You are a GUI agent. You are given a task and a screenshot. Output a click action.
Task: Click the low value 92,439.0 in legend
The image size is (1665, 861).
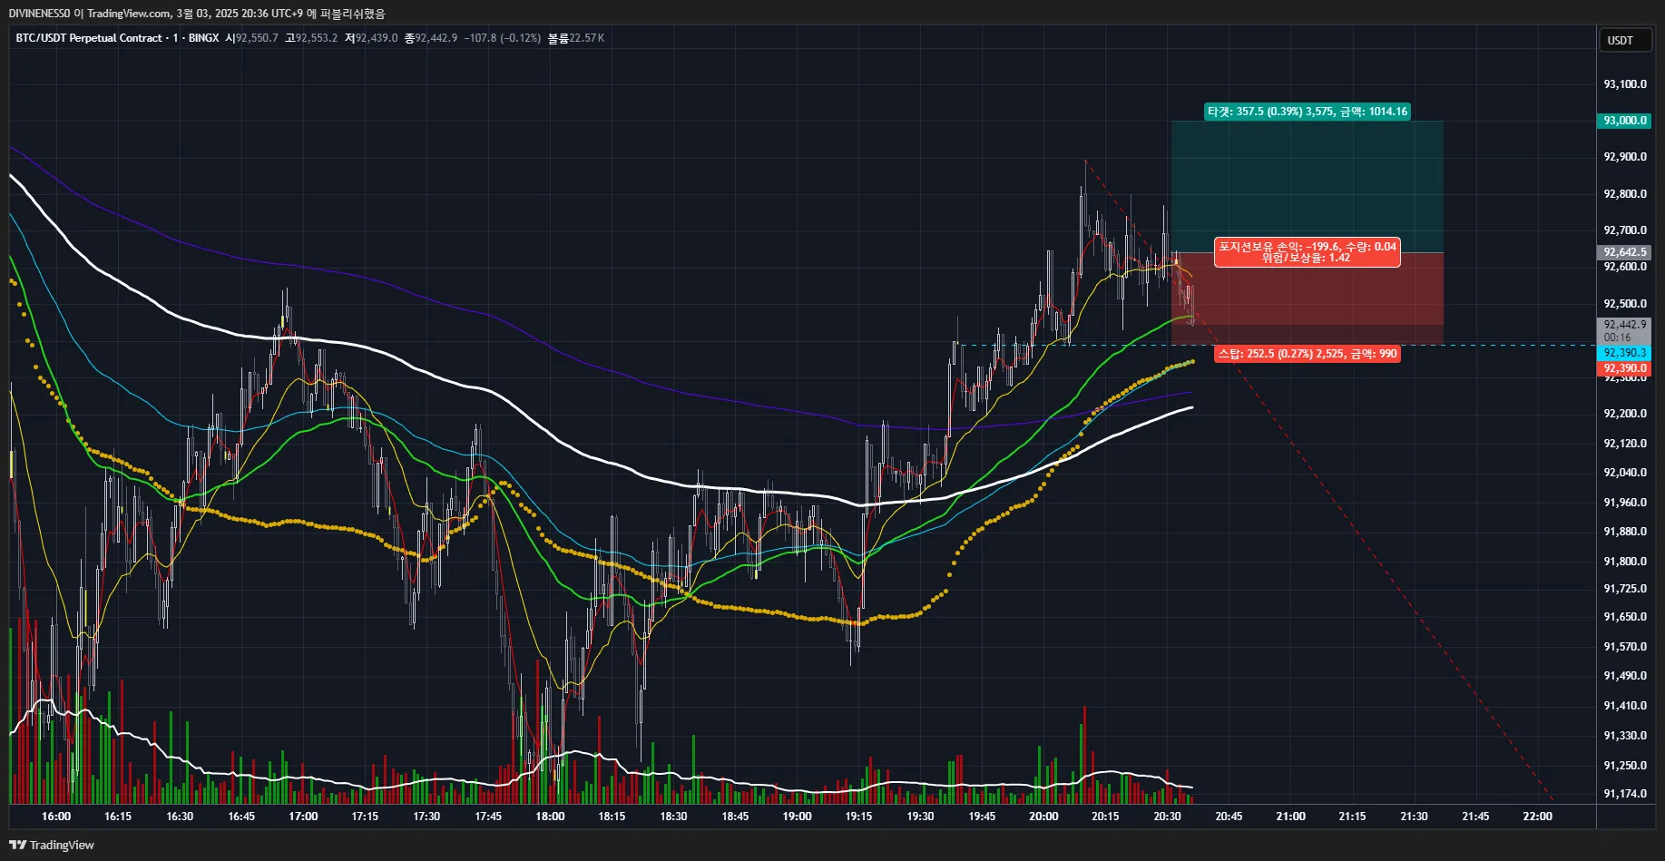point(376,38)
